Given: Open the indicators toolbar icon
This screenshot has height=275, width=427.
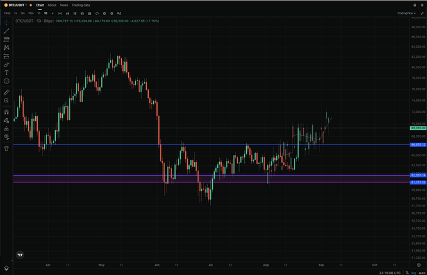Looking at the screenshot, I should click(x=75, y=13).
